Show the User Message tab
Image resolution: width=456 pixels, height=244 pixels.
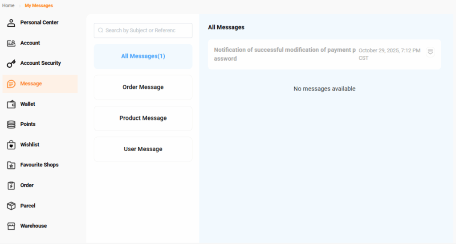tap(143, 149)
